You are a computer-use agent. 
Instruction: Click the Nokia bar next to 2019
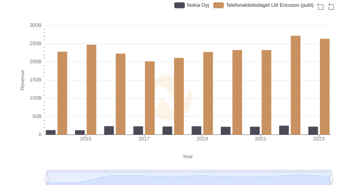point(197,130)
